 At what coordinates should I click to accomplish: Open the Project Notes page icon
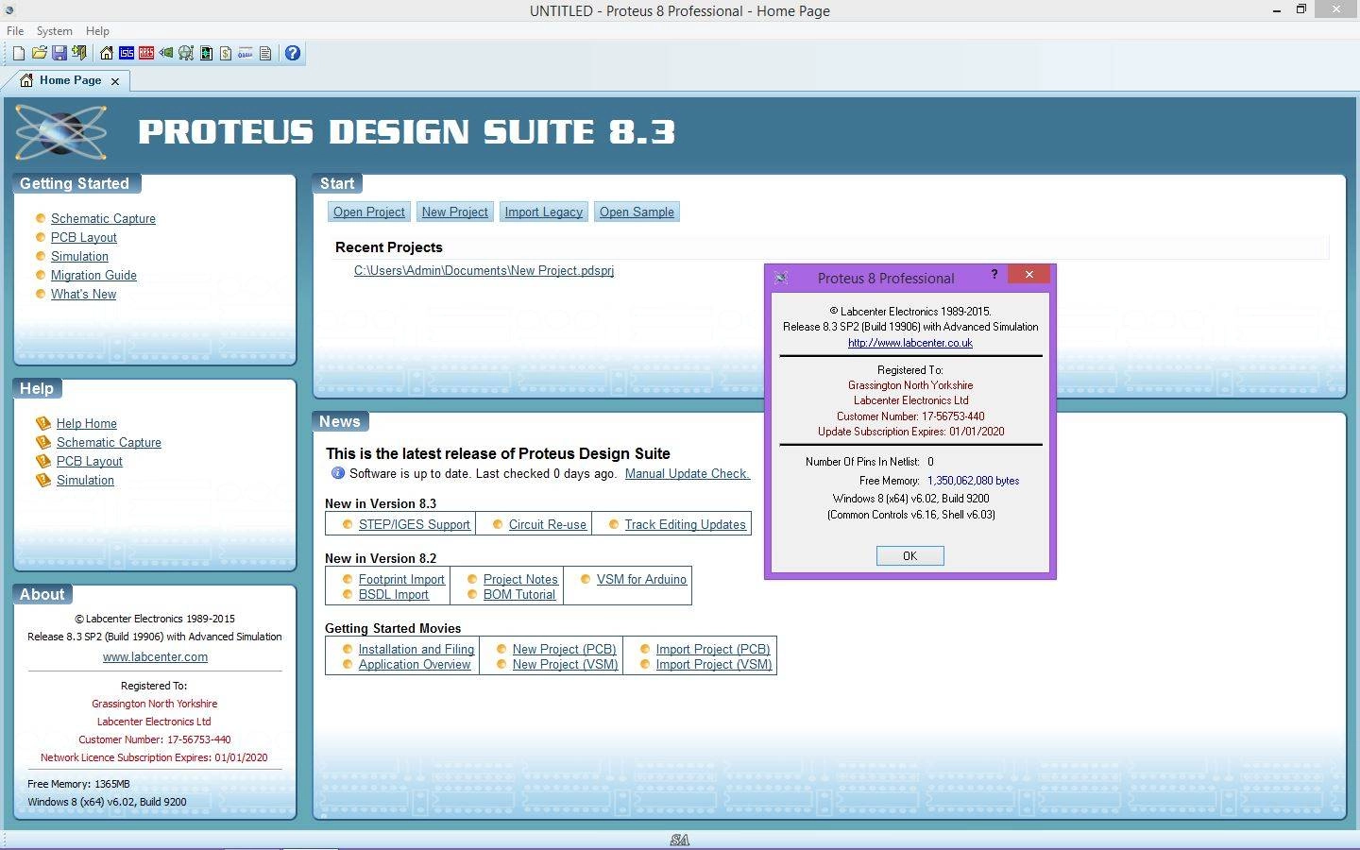(x=265, y=53)
